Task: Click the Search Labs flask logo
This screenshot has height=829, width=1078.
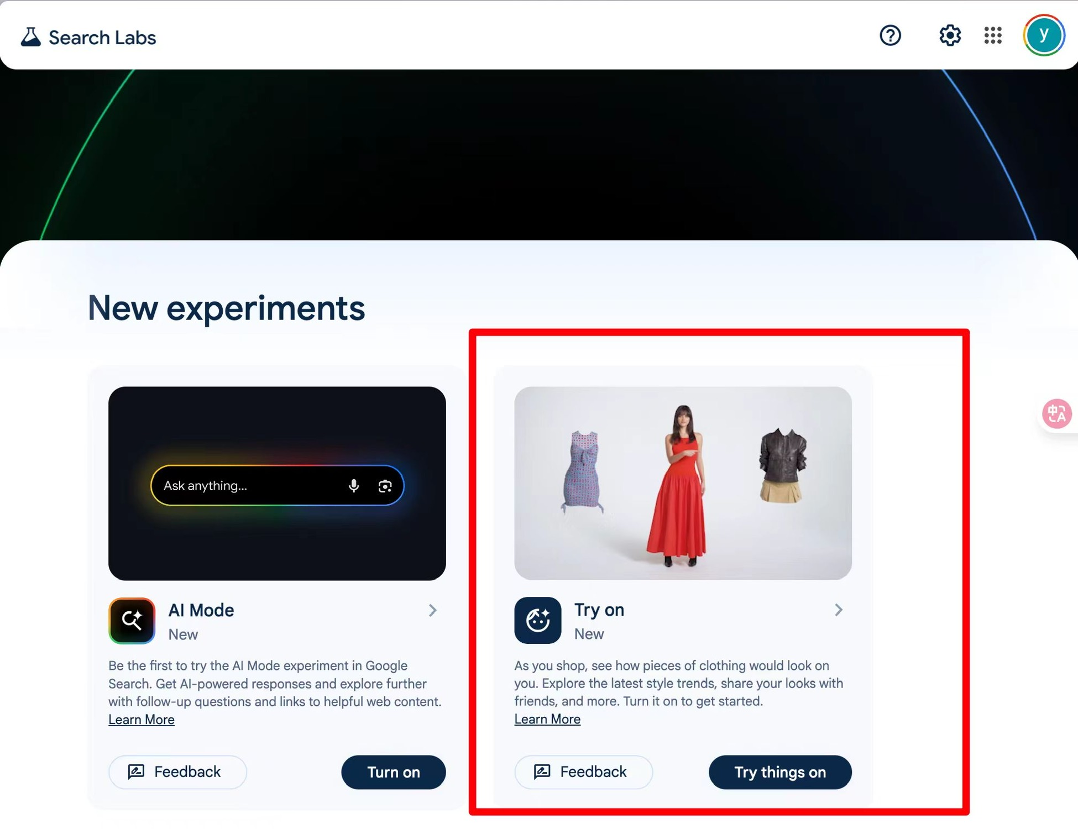Action: pos(30,37)
